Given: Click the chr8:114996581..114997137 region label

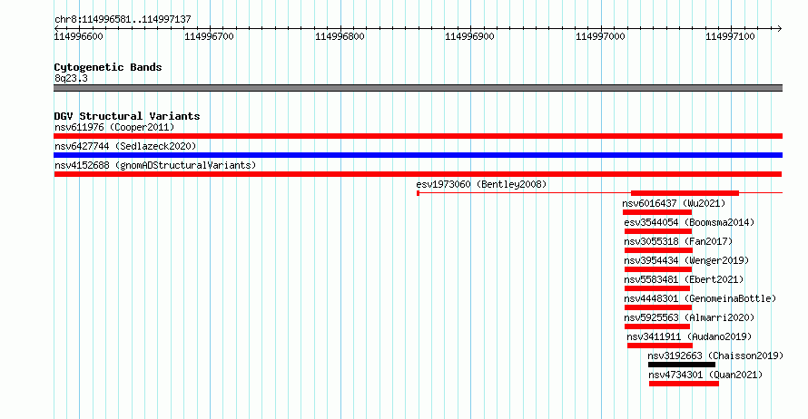Looking at the screenshot, I should (x=123, y=19).
